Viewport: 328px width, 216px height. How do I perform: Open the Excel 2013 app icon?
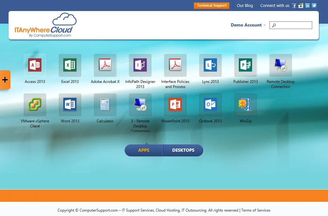click(x=70, y=65)
